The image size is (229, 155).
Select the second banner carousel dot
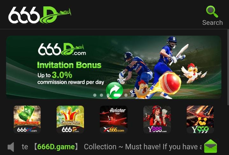[101, 95]
